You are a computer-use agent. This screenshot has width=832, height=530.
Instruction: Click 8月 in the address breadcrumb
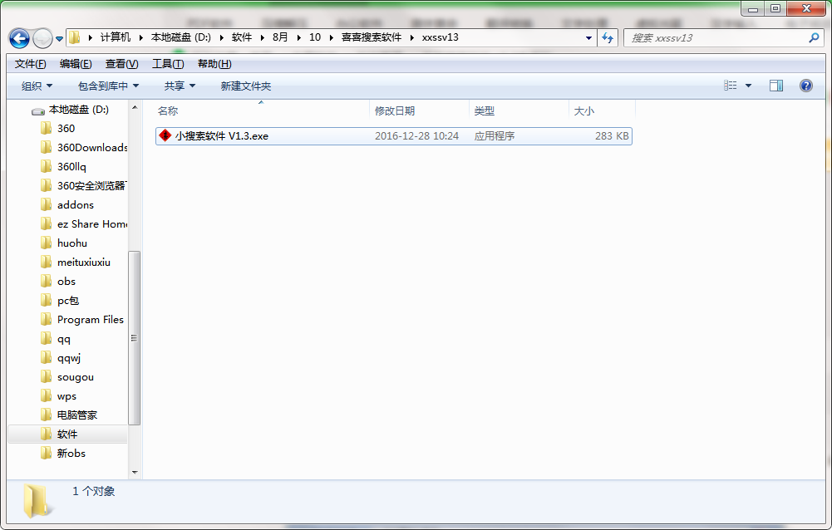279,37
